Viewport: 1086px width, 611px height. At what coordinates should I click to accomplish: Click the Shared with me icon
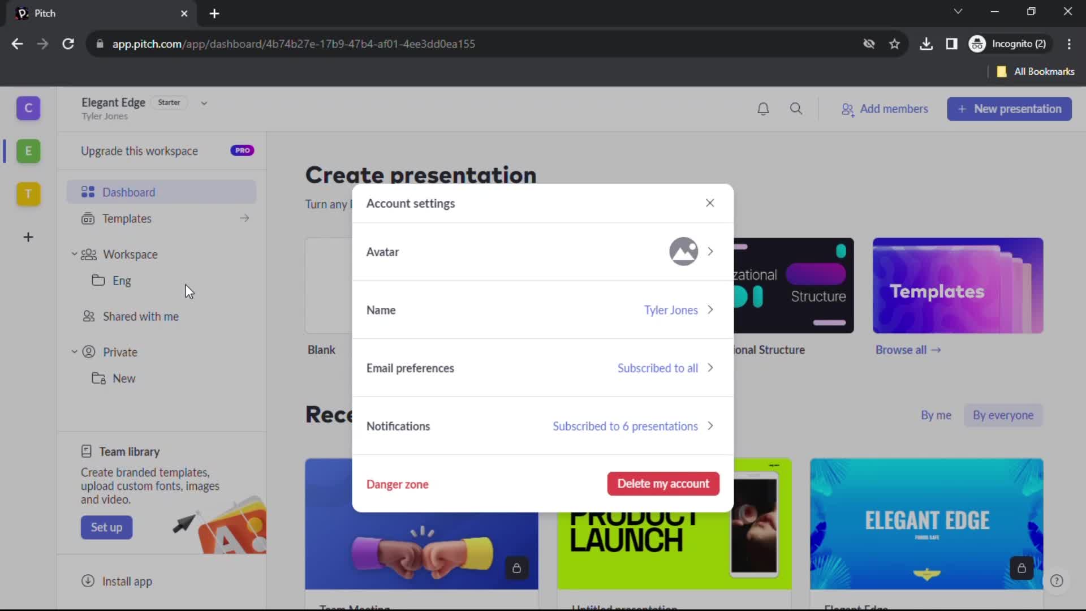pos(87,316)
